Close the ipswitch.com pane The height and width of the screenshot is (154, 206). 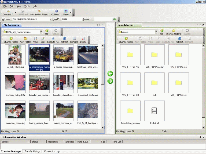(x=203, y=25)
